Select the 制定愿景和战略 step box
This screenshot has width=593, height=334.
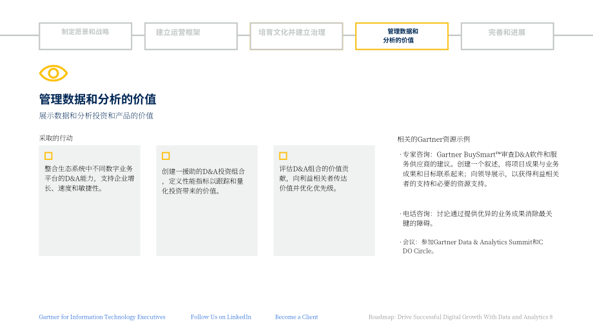[86, 36]
